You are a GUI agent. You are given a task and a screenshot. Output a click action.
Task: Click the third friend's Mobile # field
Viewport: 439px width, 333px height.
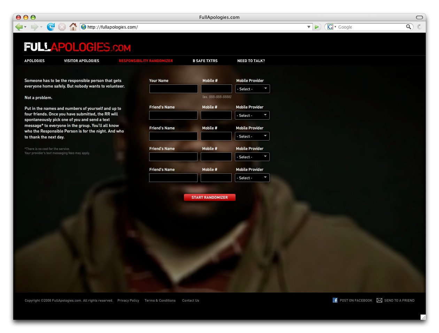click(x=216, y=157)
